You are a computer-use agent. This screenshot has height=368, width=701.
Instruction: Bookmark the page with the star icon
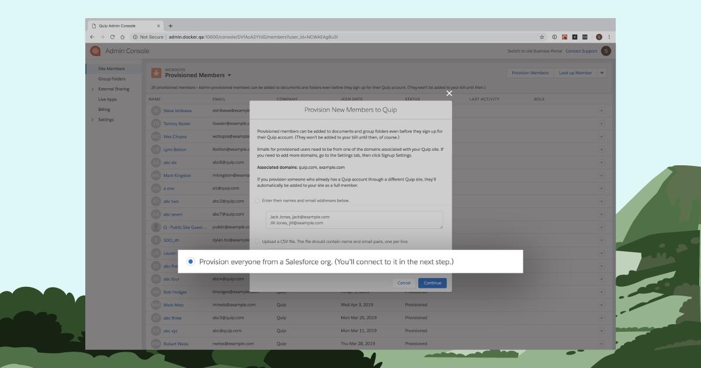pos(542,37)
